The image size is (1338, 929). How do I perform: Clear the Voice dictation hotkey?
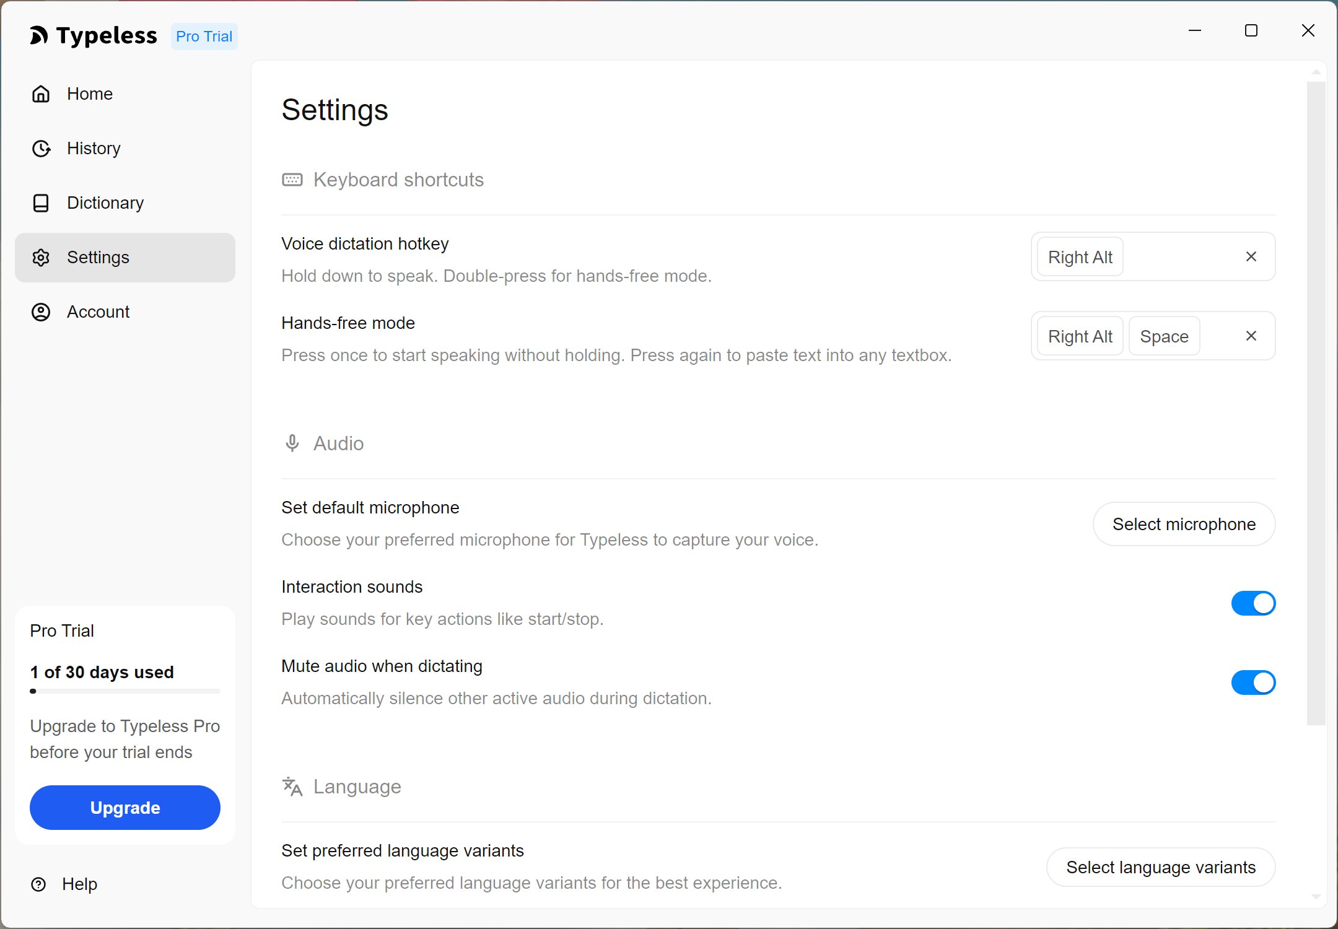1251,256
